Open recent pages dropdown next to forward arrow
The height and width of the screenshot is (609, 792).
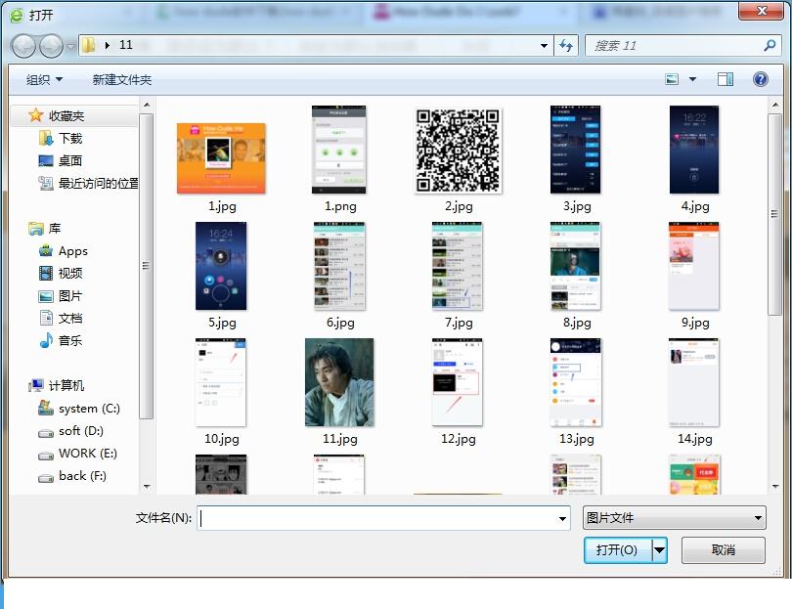coord(70,47)
